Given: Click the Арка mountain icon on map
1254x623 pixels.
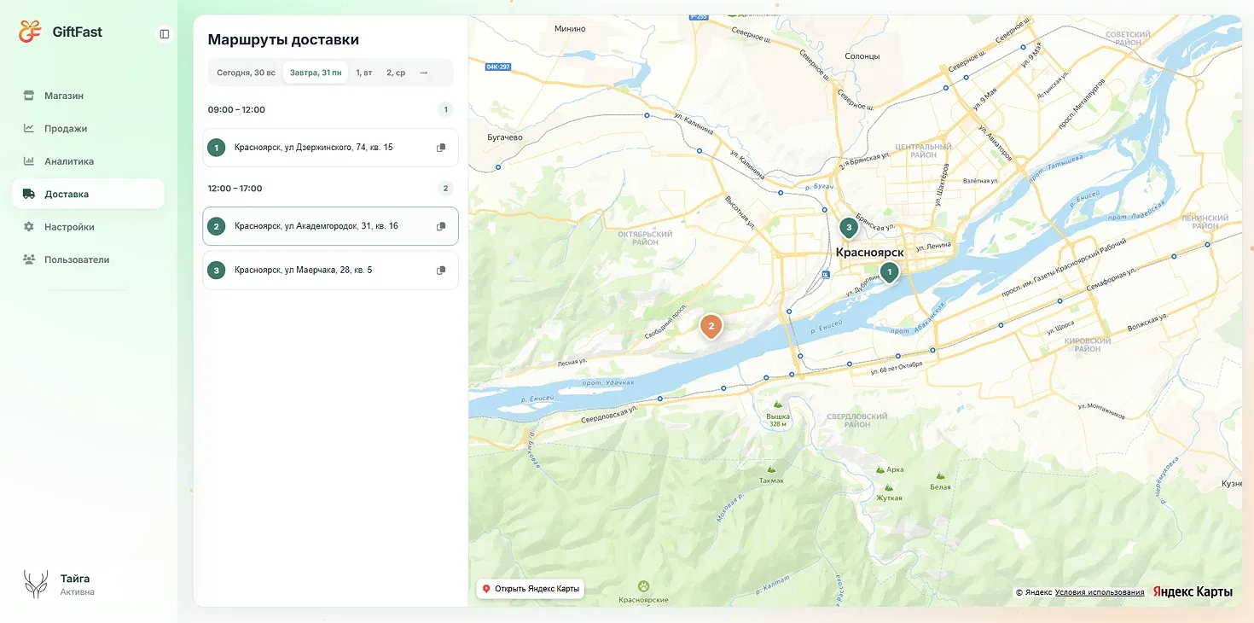Looking at the screenshot, I should pos(880,469).
